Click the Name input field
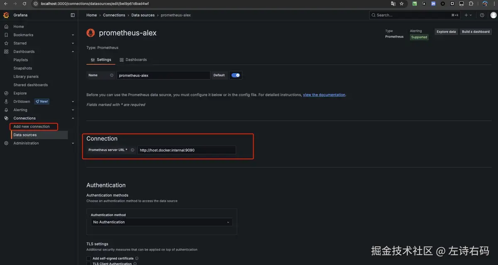Image resolution: width=498 pixels, height=265 pixels. pyautogui.click(x=163, y=75)
